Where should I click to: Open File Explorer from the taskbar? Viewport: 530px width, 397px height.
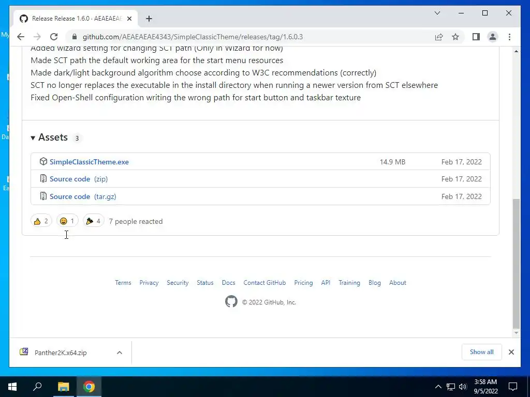tap(63, 387)
